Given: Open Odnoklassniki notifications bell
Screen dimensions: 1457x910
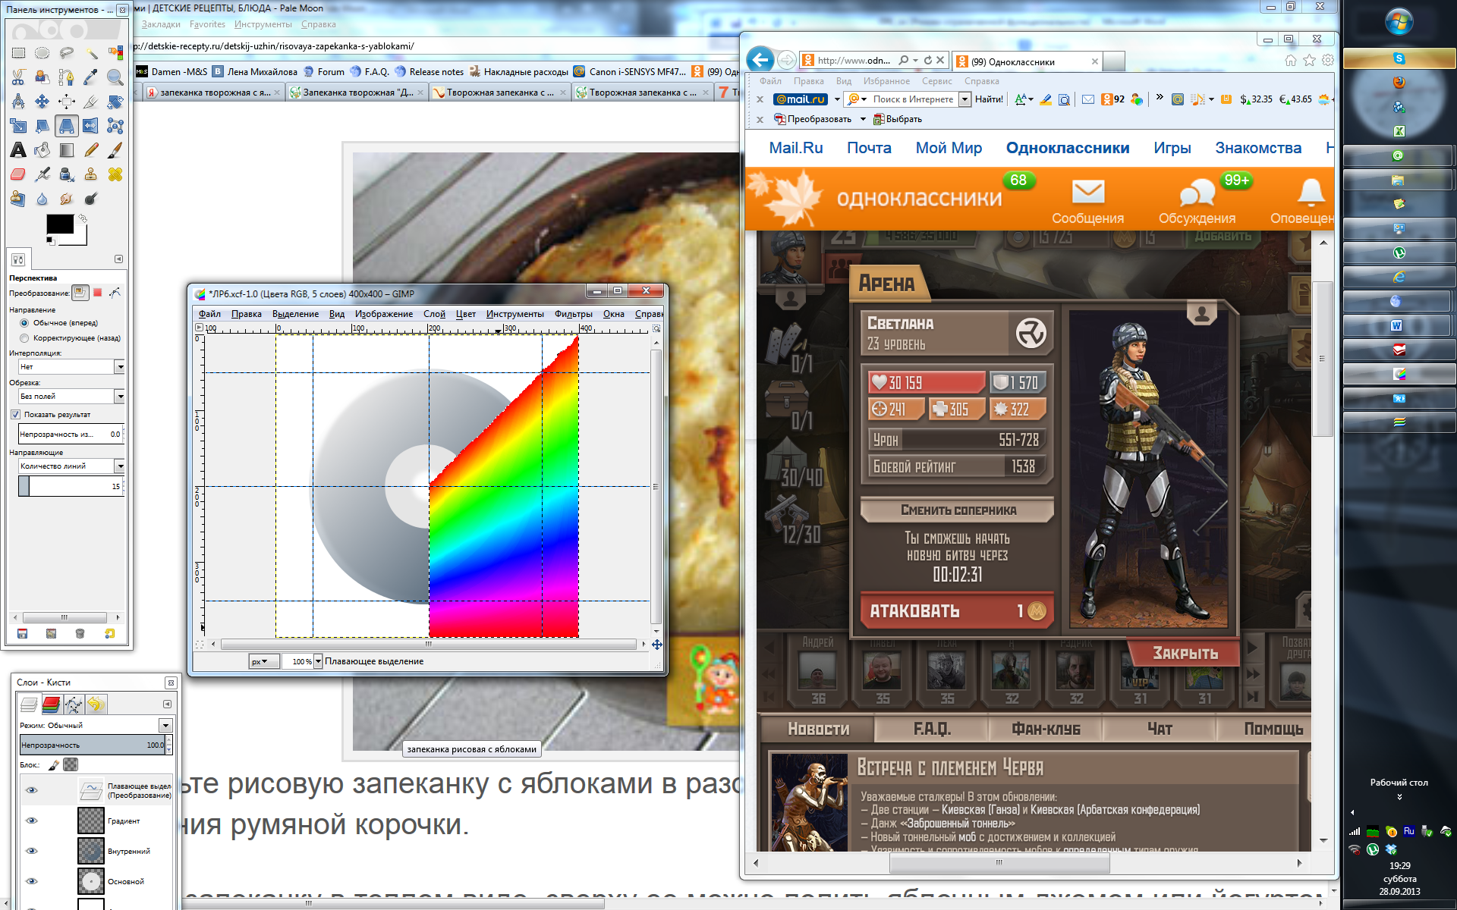Looking at the screenshot, I should [x=1311, y=192].
